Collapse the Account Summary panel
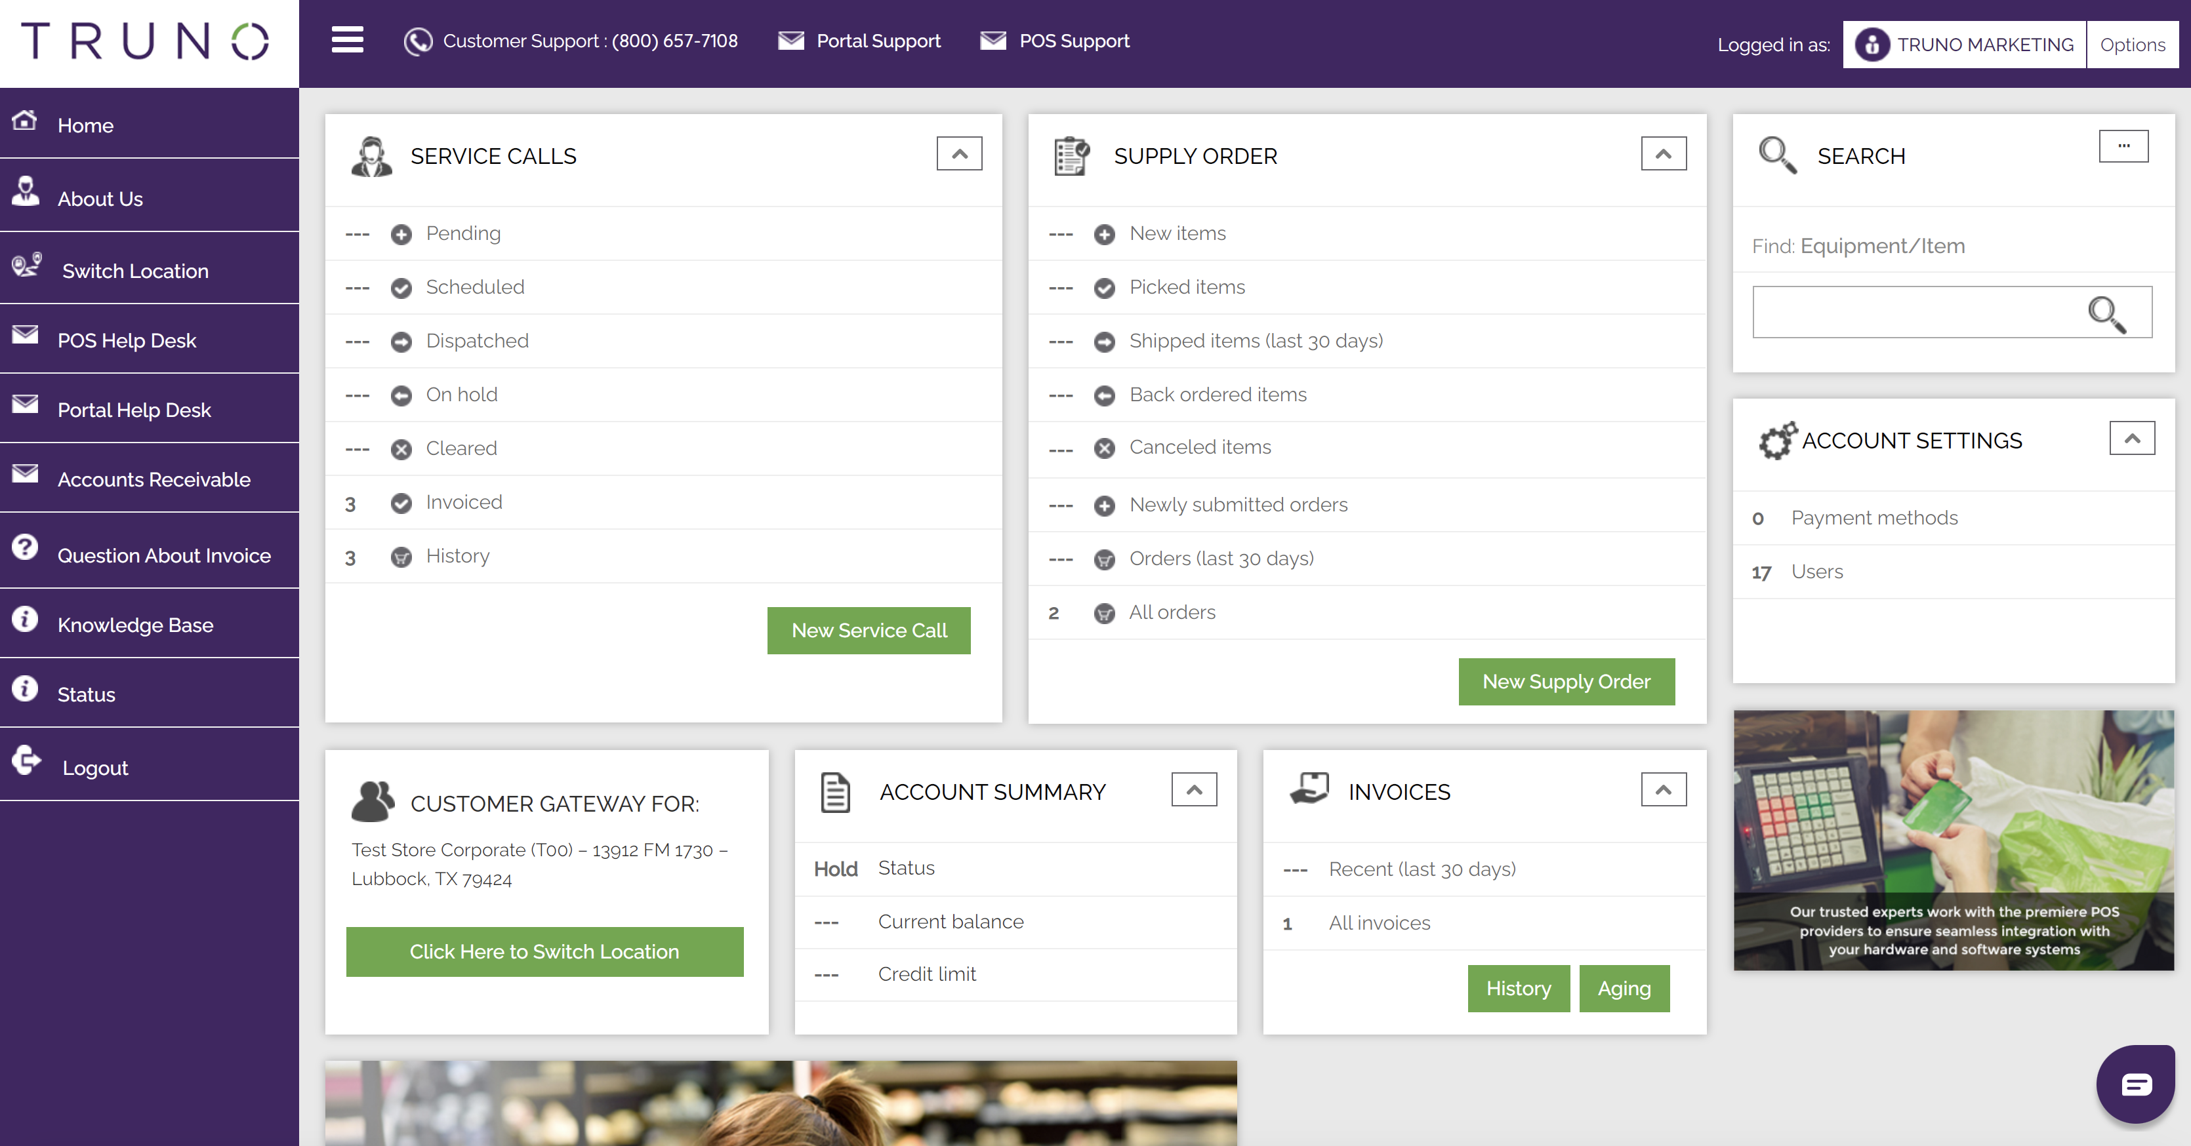The image size is (2191, 1146). pyautogui.click(x=1193, y=789)
